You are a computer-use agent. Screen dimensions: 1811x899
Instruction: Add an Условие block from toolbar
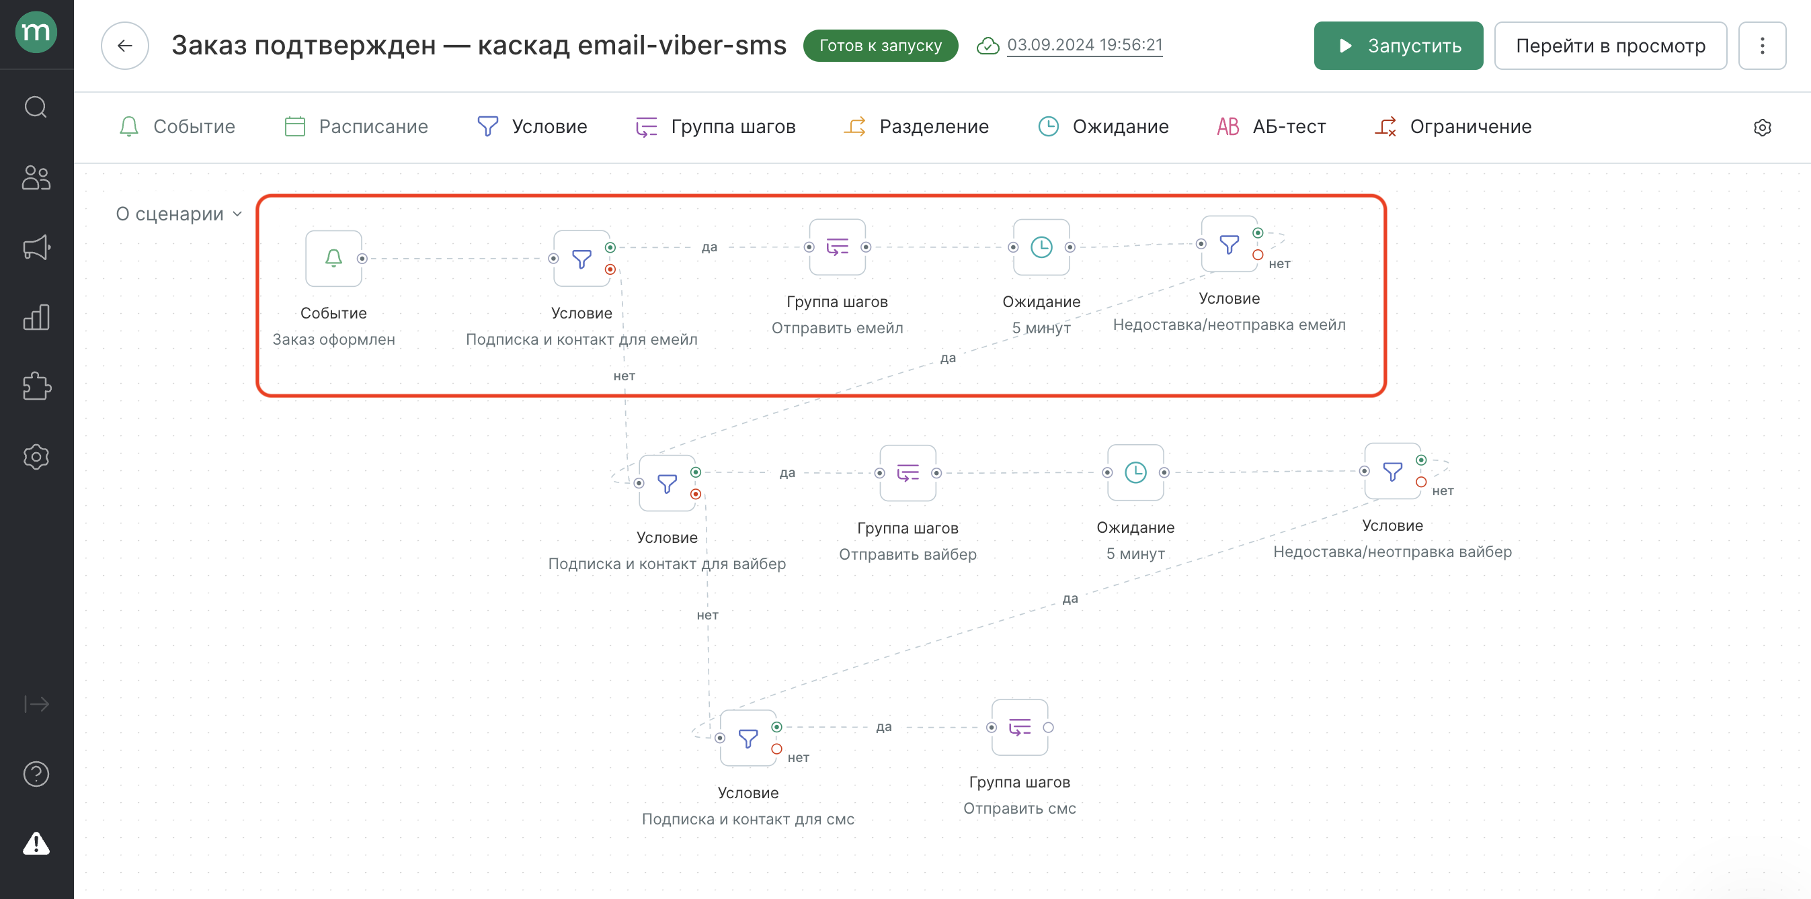pyautogui.click(x=532, y=126)
